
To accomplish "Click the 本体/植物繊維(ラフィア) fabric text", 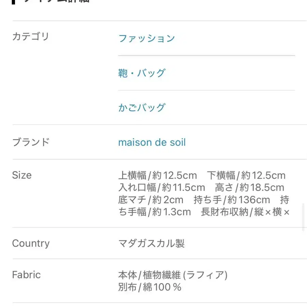I will (x=173, y=275).
